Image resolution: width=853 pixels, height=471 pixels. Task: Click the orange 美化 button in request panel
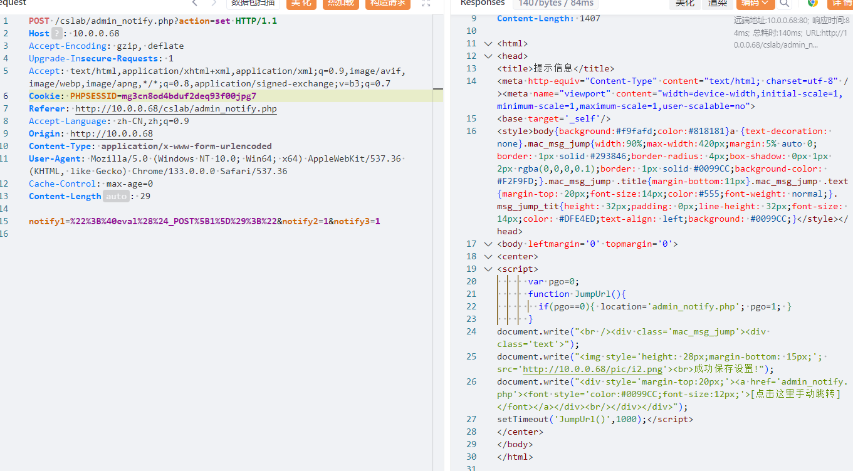coord(301,3)
